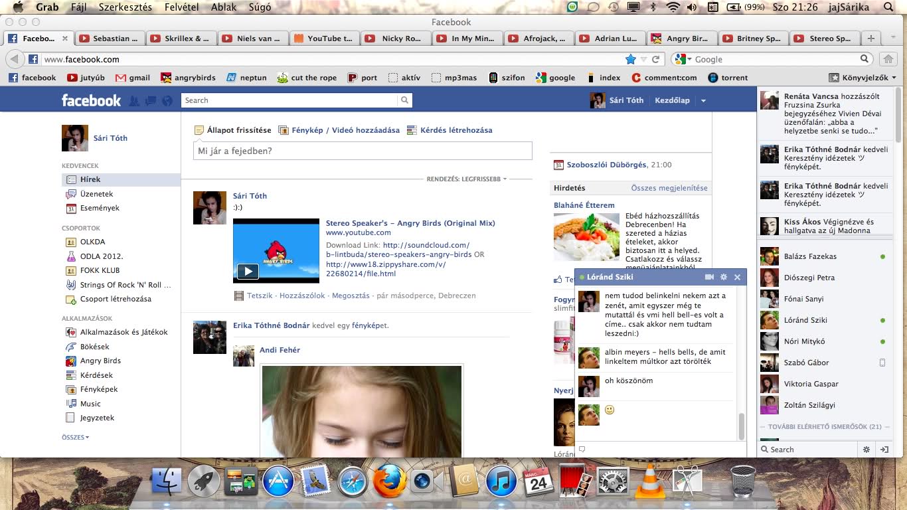Open System Preferences gear in the Dock

[614, 481]
